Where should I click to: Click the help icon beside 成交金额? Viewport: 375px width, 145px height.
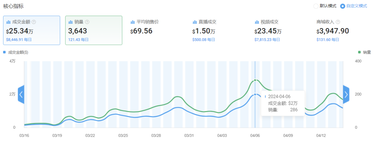pos(34,22)
